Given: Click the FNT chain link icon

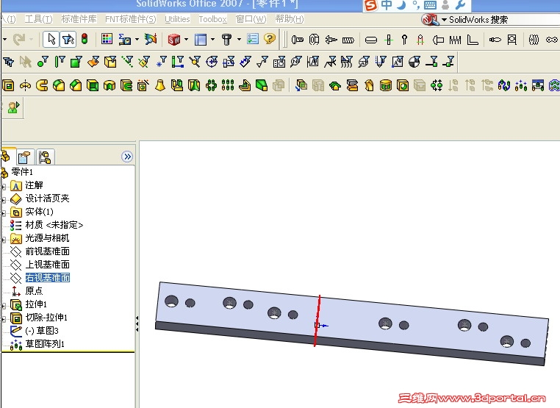Looking at the screenshot, I should pos(551,40).
